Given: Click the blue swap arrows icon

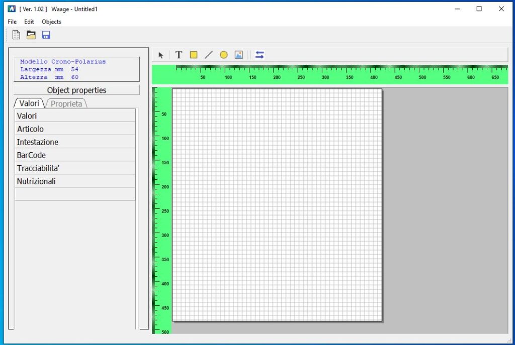Looking at the screenshot, I should [x=260, y=55].
